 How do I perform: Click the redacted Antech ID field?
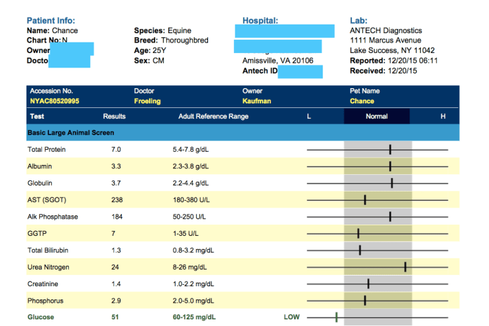coord(300,72)
